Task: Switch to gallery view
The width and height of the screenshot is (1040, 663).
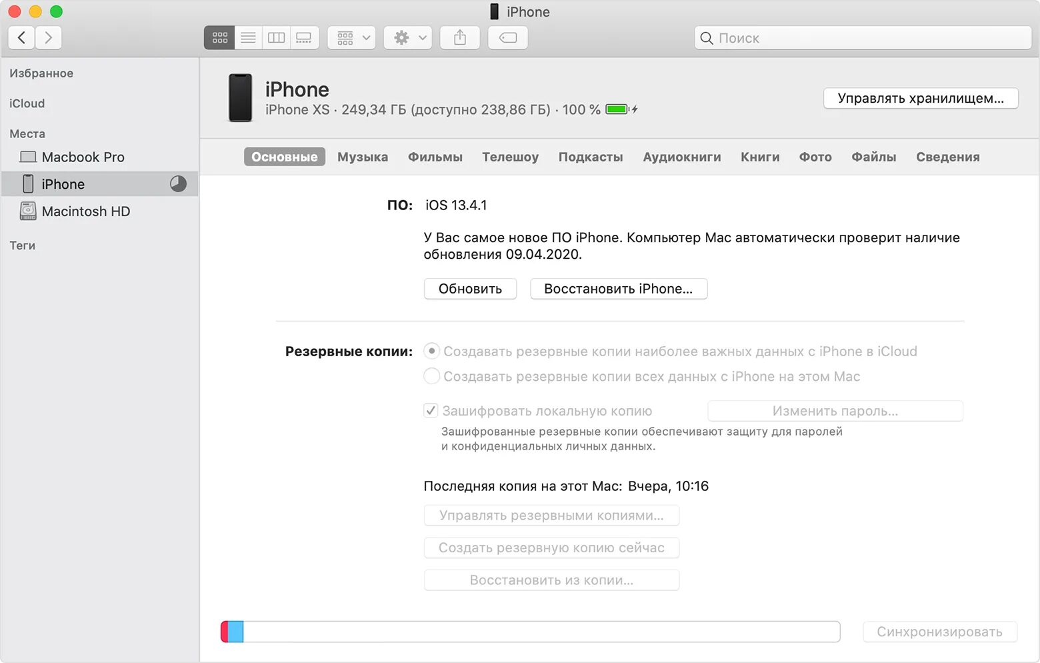Action: [304, 38]
